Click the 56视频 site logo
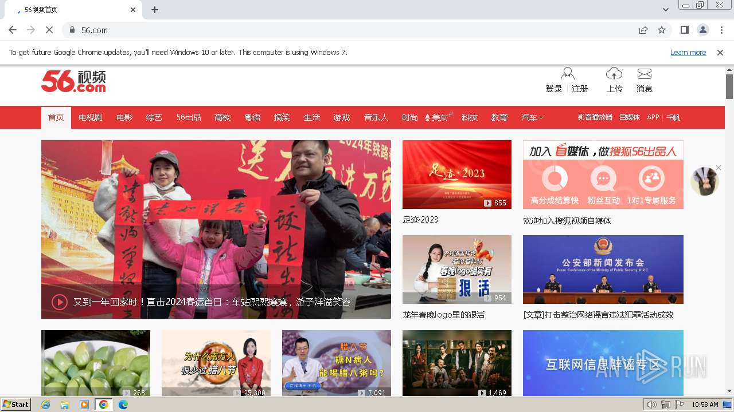734x412 pixels. point(73,81)
